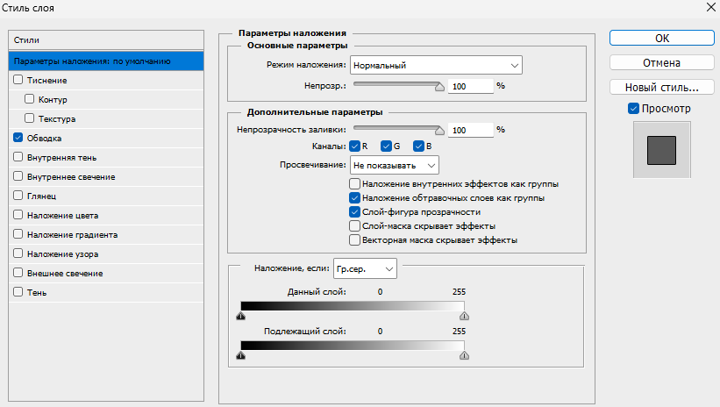Click the Непрозрачность заливки slider handle
Image resolution: width=720 pixels, height=407 pixels.
[x=439, y=129]
